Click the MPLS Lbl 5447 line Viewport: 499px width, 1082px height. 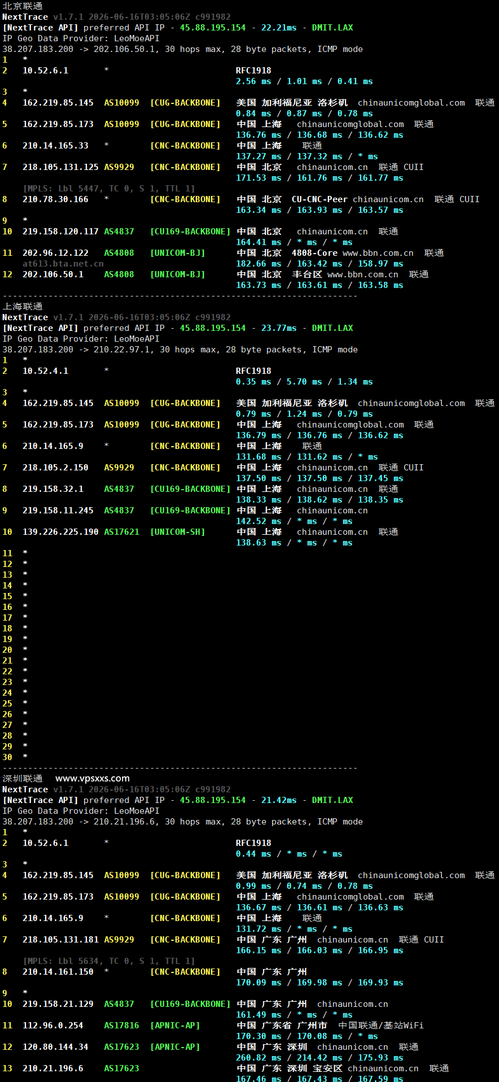point(109,189)
